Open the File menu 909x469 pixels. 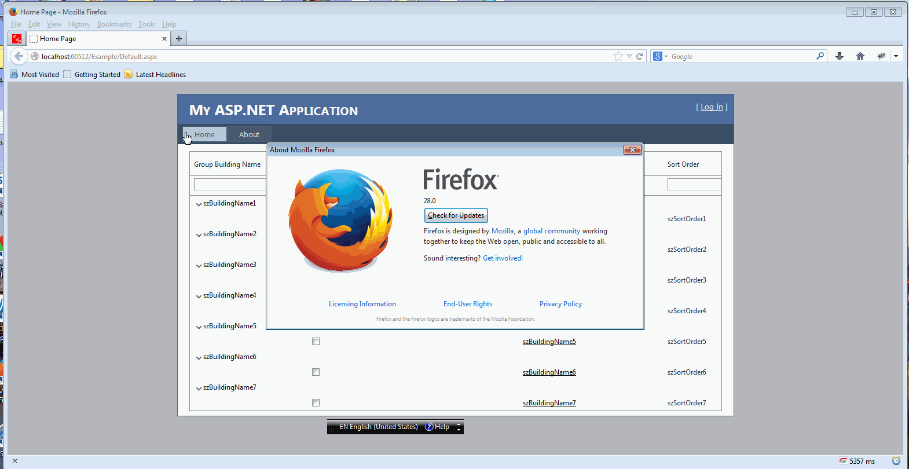click(16, 24)
